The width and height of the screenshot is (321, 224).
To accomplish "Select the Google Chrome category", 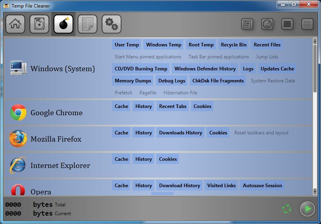I will tap(56, 113).
